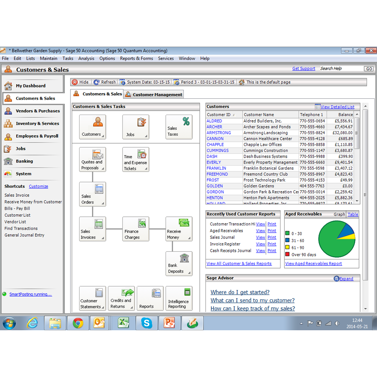This screenshot has width=377, height=377.
Task: Click the green 0 - 30 legend swatch
Action: [x=287, y=233]
